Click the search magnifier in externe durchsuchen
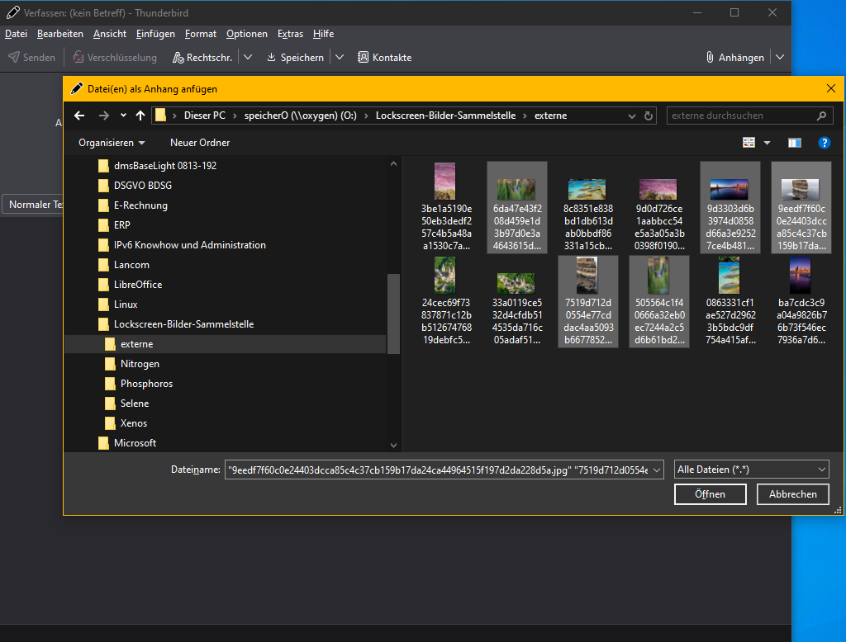Viewport: 846px width, 642px height. pyautogui.click(x=821, y=116)
